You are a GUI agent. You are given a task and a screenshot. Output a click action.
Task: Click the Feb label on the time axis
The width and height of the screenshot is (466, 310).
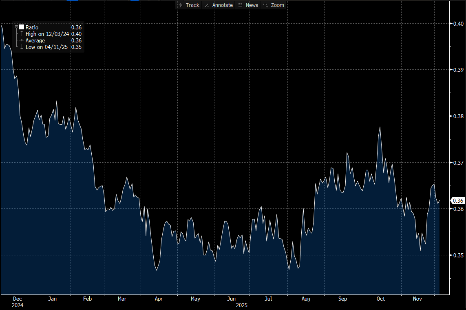(x=87, y=299)
